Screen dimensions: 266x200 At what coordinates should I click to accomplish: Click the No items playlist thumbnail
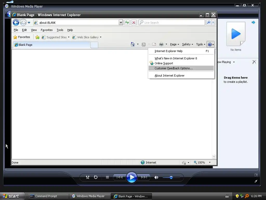coord(236,34)
